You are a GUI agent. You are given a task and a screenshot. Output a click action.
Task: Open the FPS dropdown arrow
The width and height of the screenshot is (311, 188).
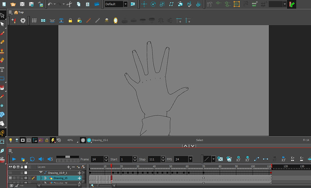pyautogui.click(x=190, y=159)
